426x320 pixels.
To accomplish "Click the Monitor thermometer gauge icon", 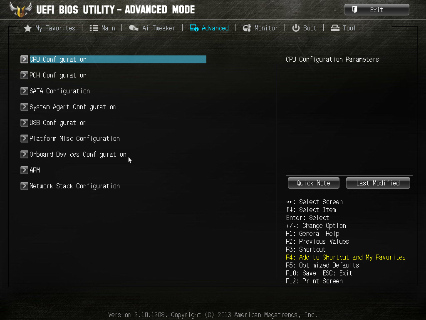I will tap(247, 28).
